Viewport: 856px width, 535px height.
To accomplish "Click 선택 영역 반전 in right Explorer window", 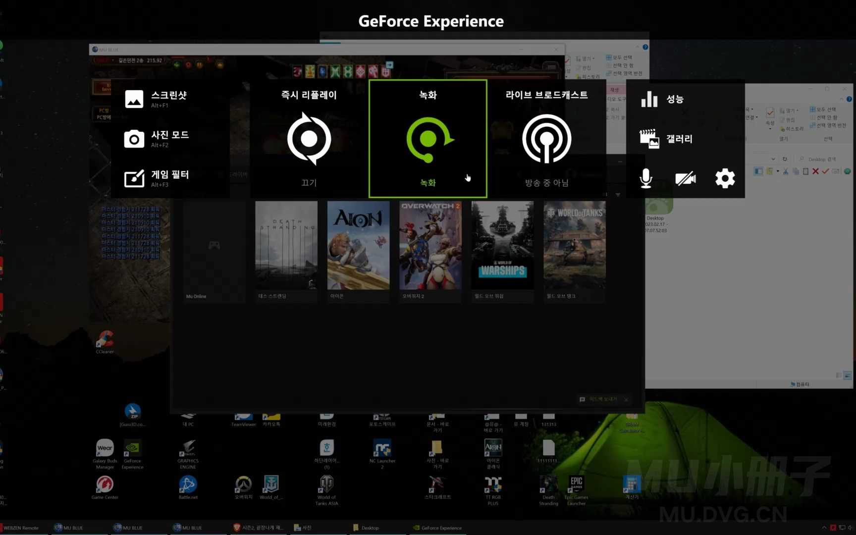I will pos(828,125).
